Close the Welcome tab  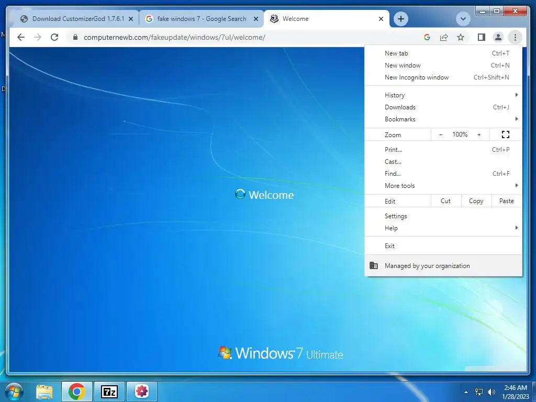click(381, 19)
